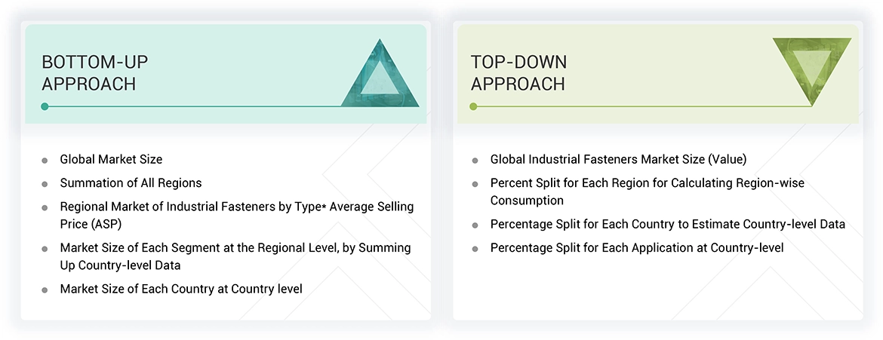Click the bullet beside Global Industrial Fasteners Market Size

[475, 161]
